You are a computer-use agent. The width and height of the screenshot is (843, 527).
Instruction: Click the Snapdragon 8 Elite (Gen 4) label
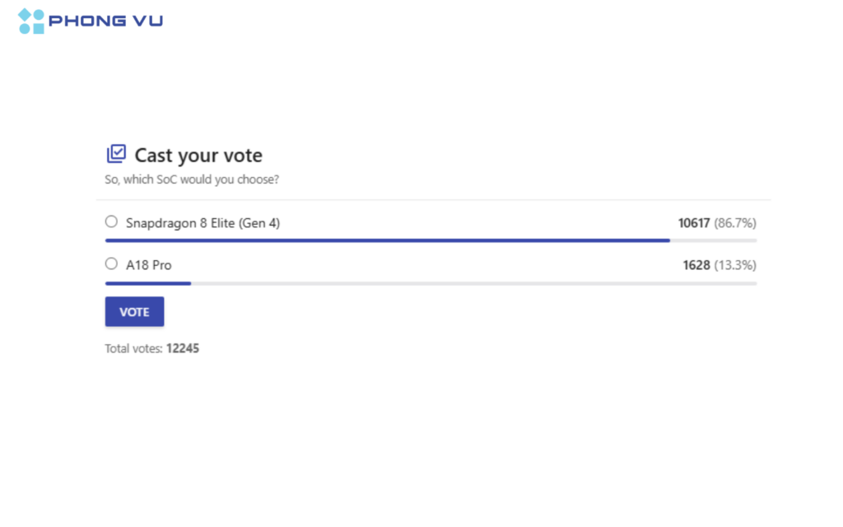[x=203, y=222]
